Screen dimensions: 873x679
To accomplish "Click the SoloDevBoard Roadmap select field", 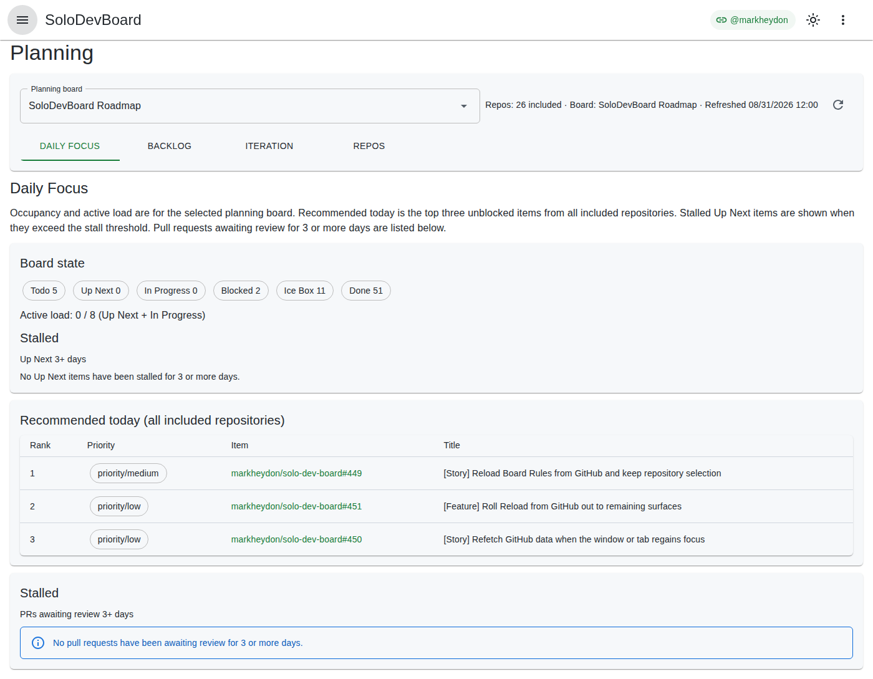I will coord(250,106).
